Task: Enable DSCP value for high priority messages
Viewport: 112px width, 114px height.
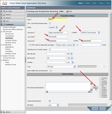Action: (30, 45)
